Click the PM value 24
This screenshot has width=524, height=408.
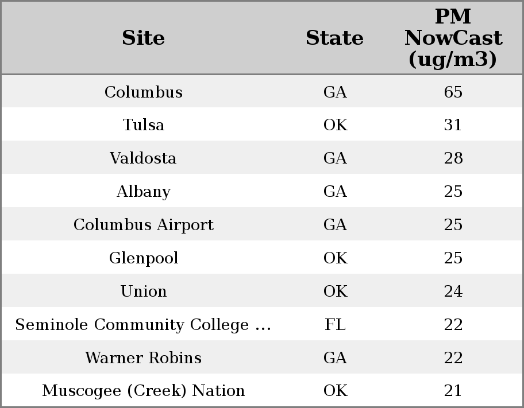[x=453, y=292]
